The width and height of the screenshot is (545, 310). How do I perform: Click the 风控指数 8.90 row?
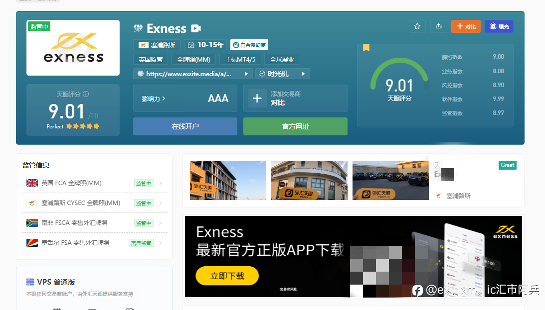pos(473,85)
